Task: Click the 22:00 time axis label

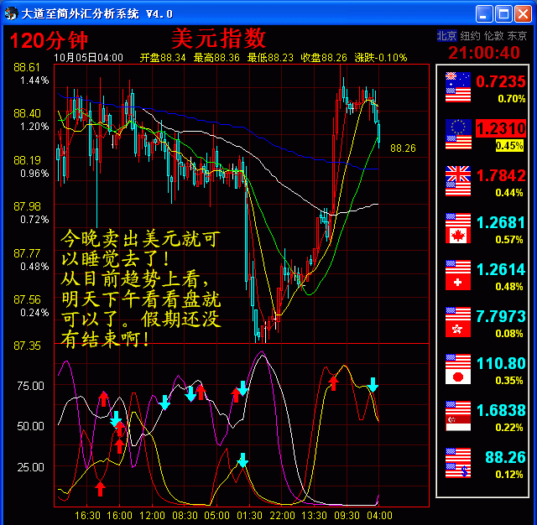Action: (282, 516)
